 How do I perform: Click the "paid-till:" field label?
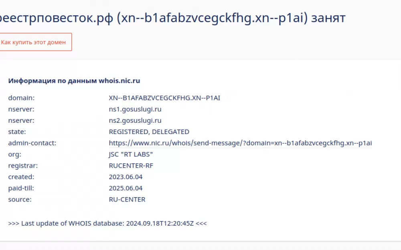[x=21, y=188]
